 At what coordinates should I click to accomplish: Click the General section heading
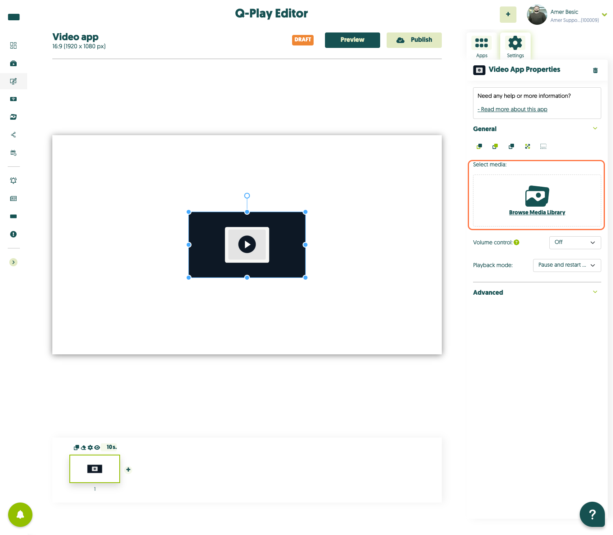[x=485, y=129]
